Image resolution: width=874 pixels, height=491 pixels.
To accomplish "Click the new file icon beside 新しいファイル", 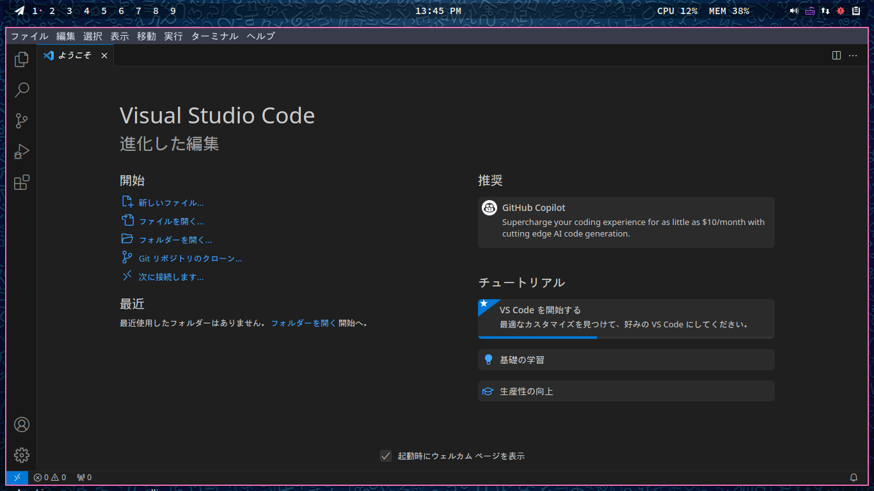I will (x=127, y=202).
